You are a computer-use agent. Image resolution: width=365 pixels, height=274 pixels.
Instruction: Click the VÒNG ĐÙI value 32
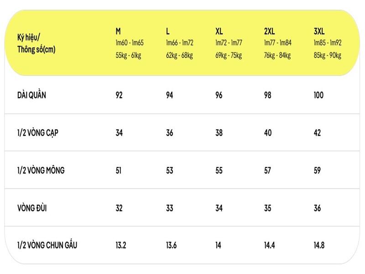tap(119, 208)
